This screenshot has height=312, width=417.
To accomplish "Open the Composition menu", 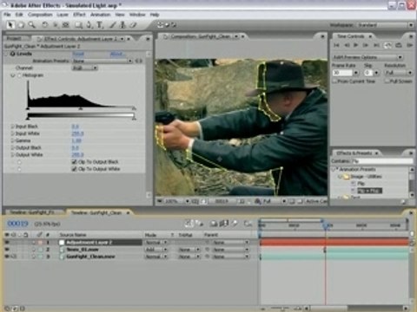I will coord(40,15).
